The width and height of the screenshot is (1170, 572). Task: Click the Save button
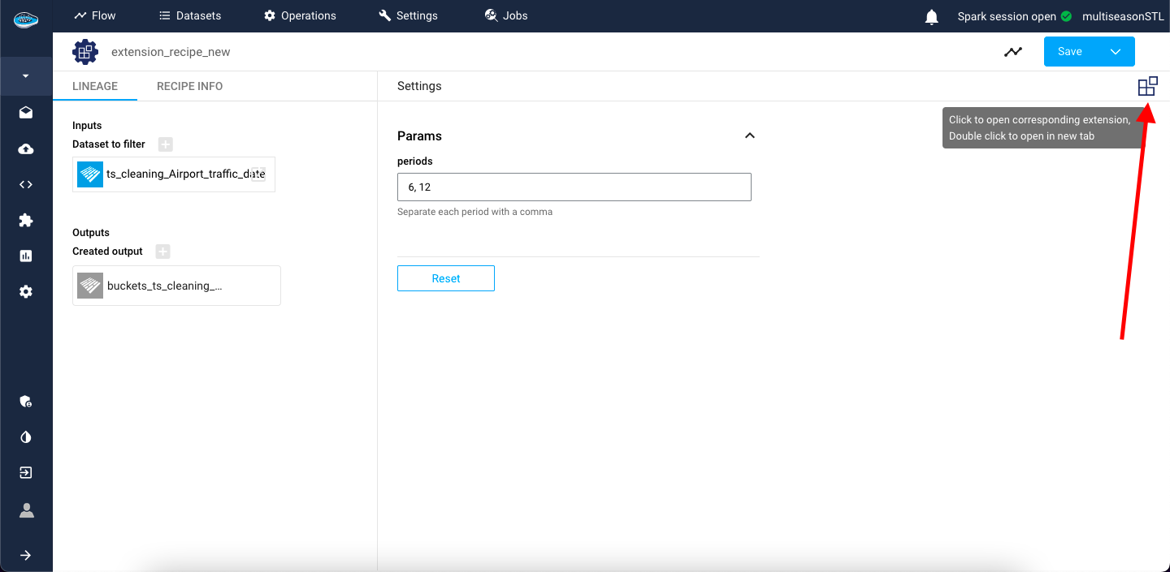coord(1069,52)
